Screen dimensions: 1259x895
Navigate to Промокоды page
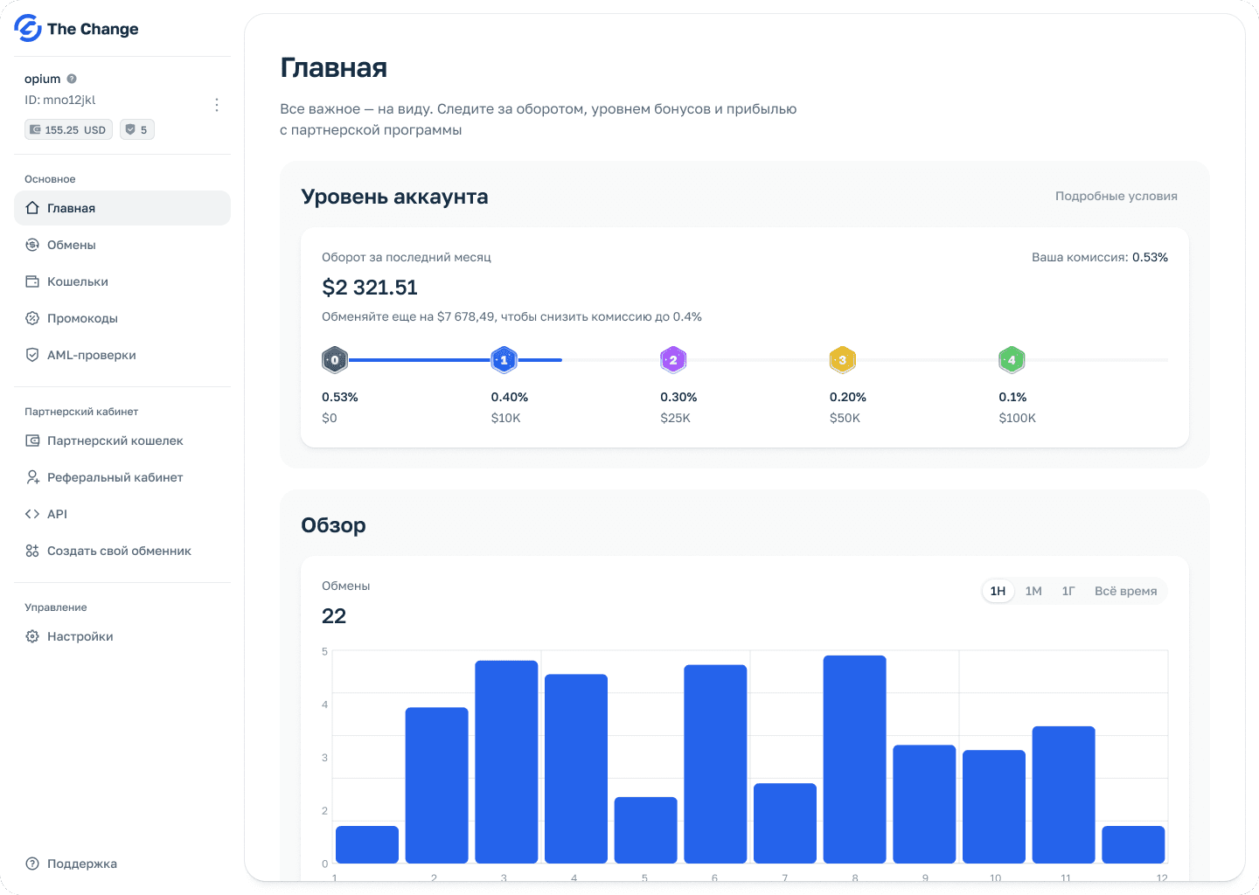coord(122,318)
